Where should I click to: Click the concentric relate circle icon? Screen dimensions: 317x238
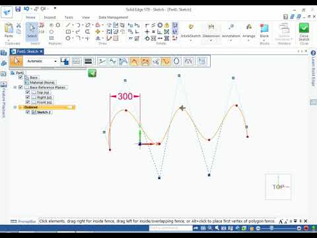click(x=160, y=25)
